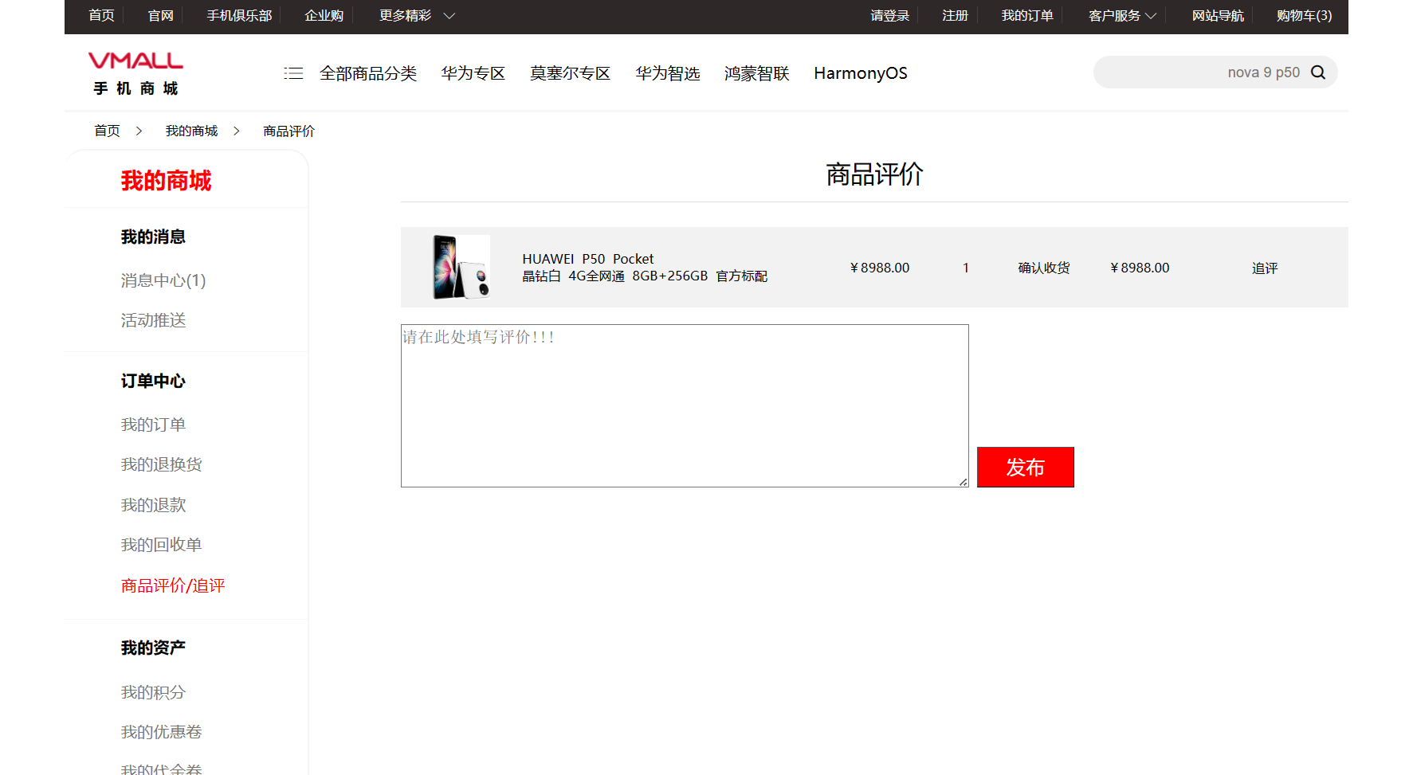Open the category list hamburger icon
The image size is (1413, 775).
tap(293, 73)
